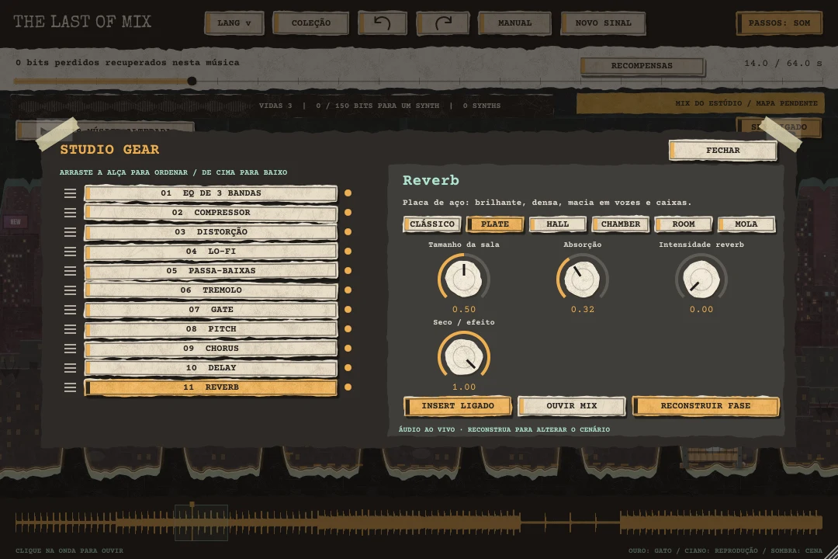Toggle the status dot for EQ de 3 Bandas
838x559 pixels.
point(348,193)
